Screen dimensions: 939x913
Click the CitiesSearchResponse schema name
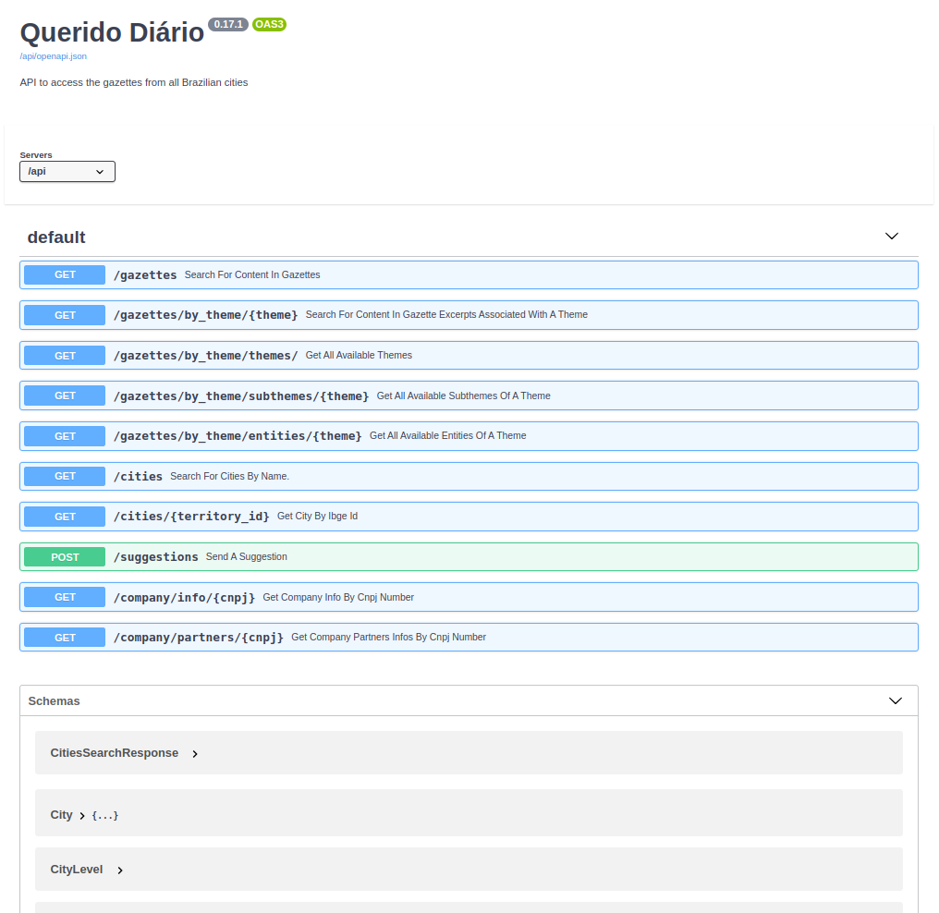[115, 753]
